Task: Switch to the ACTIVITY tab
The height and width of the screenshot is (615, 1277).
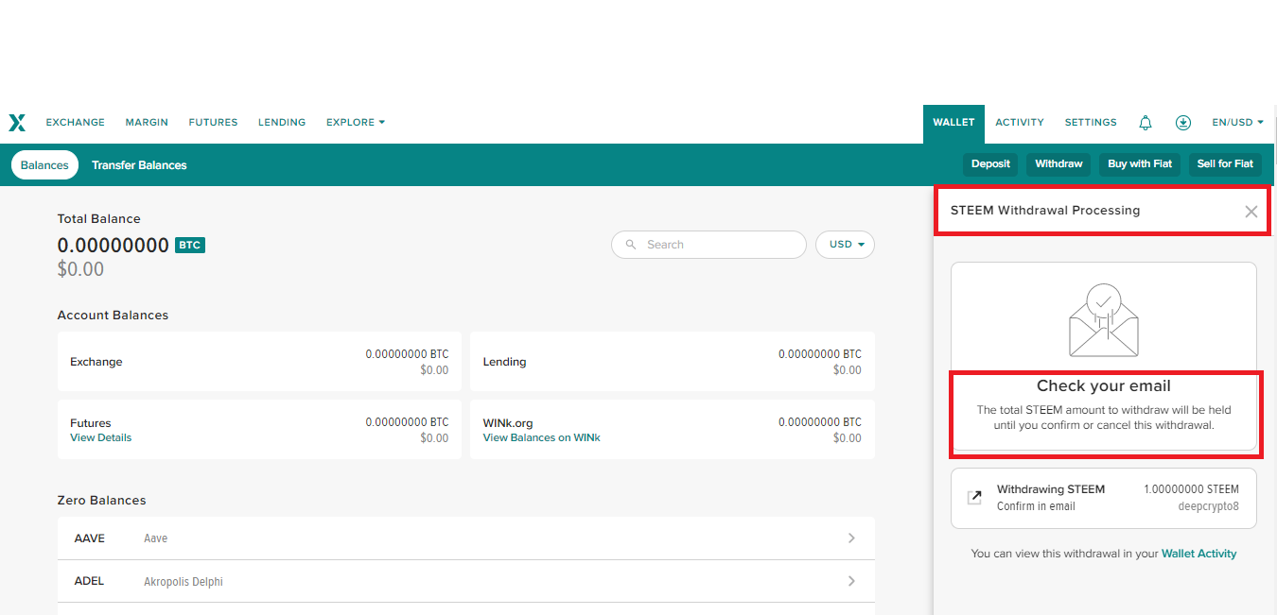Action: pyautogui.click(x=1020, y=122)
